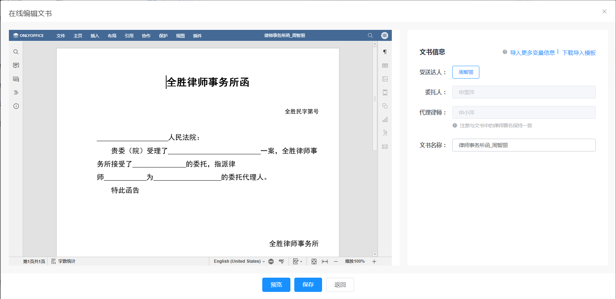Open table settings in right sidebar
The width and height of the screenshot is (616, 299).
385,65
